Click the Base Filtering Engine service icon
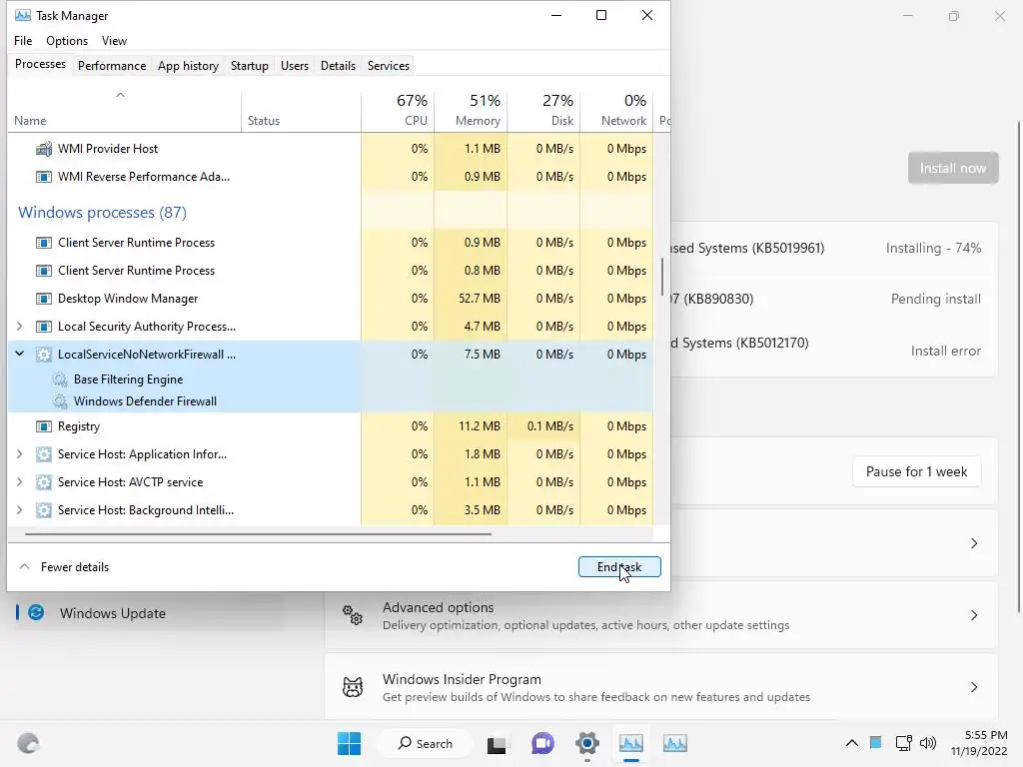 pos(60,380)
